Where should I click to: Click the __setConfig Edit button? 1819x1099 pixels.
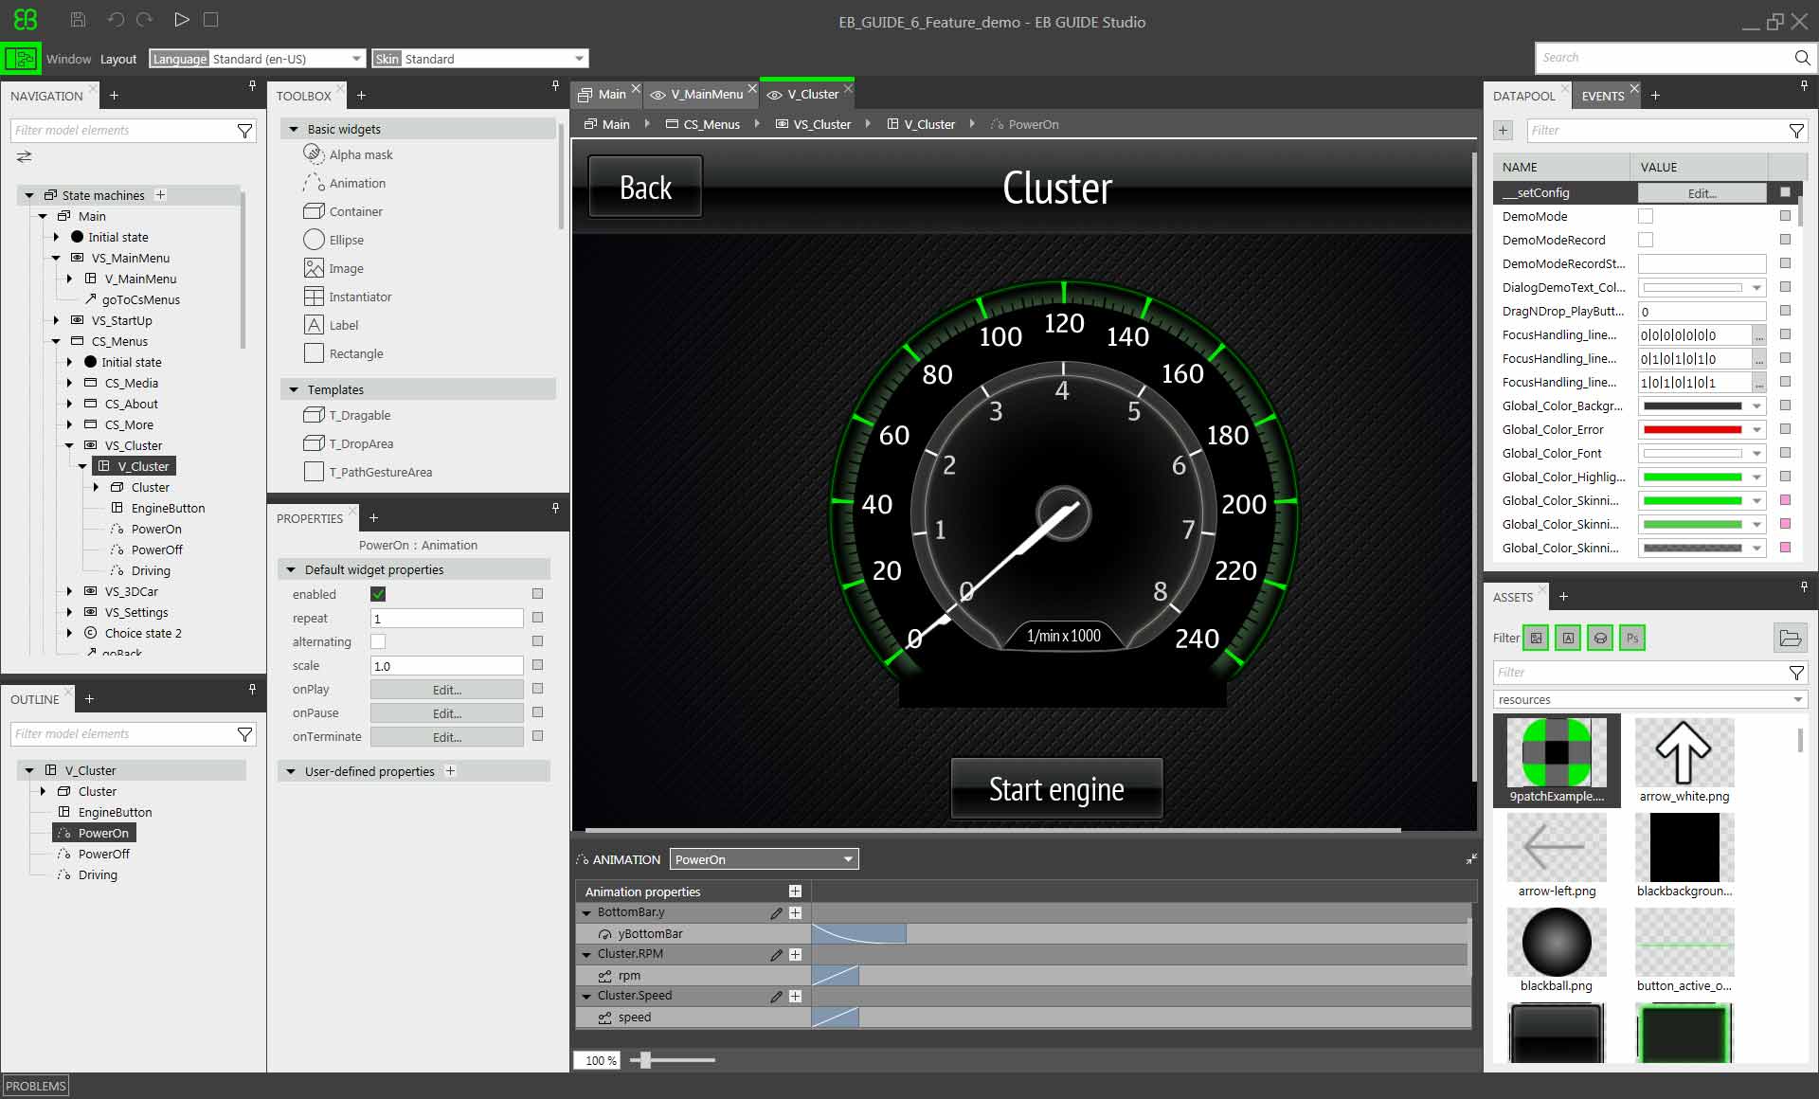[x=1702, y=193]
